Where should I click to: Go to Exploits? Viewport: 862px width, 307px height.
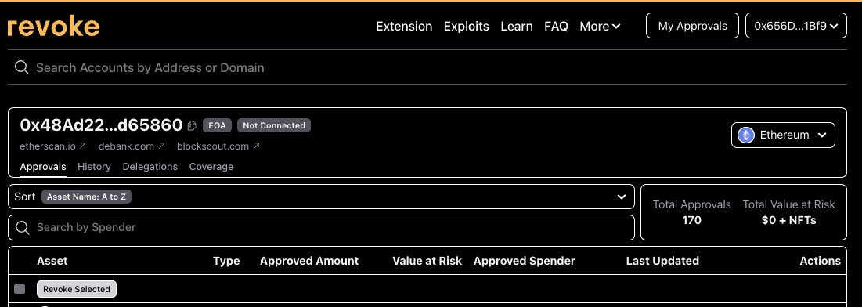click(466, 26)
